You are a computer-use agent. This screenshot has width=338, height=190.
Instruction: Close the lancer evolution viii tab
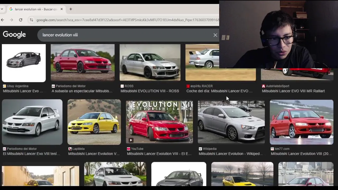62,9
